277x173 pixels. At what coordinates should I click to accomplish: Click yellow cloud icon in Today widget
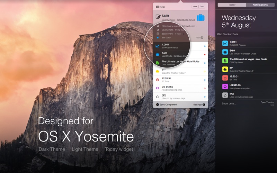point(225,69)
